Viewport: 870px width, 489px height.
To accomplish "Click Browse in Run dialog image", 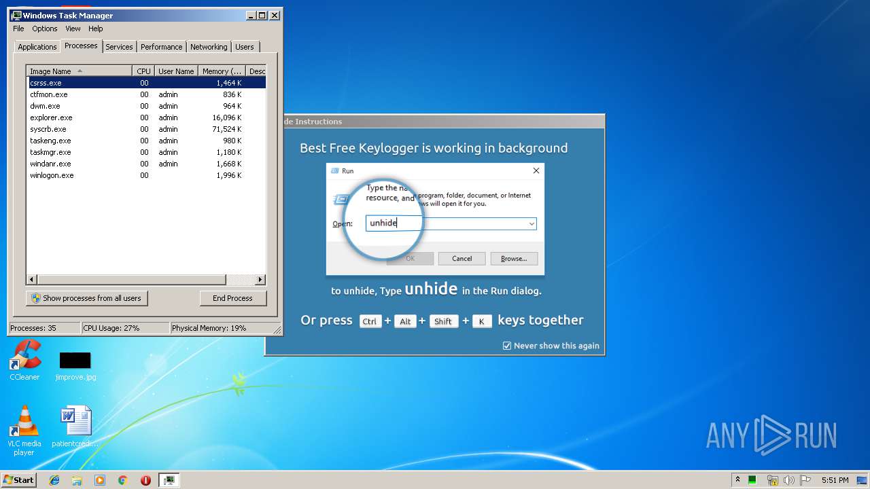I will pyautogui.click(x=514, y=259).
